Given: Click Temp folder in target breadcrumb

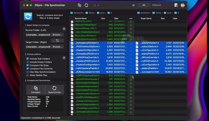Looking at the screenshot, I should pyautogui.click(x=157, y=13).
